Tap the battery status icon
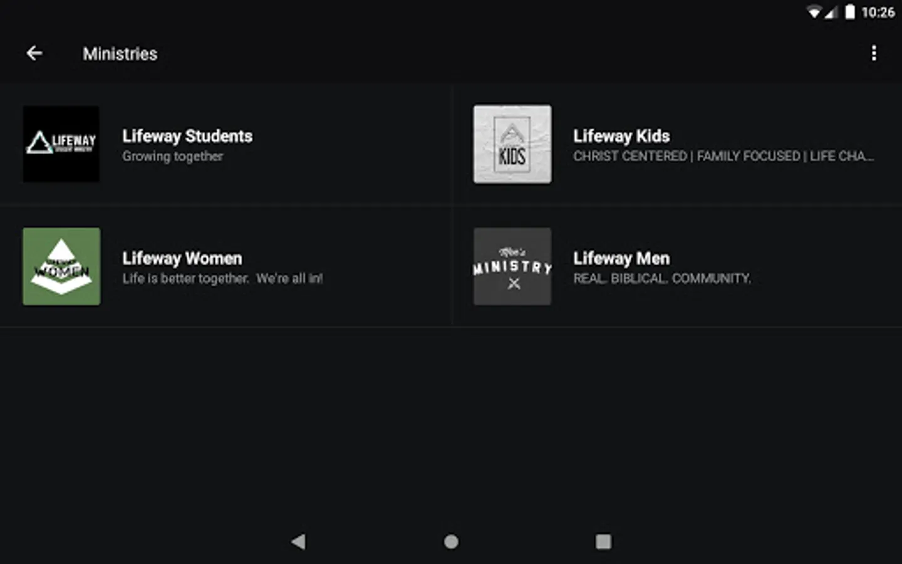Image resolution: width=902 pixels, height=564 pixels. point(850,12)
